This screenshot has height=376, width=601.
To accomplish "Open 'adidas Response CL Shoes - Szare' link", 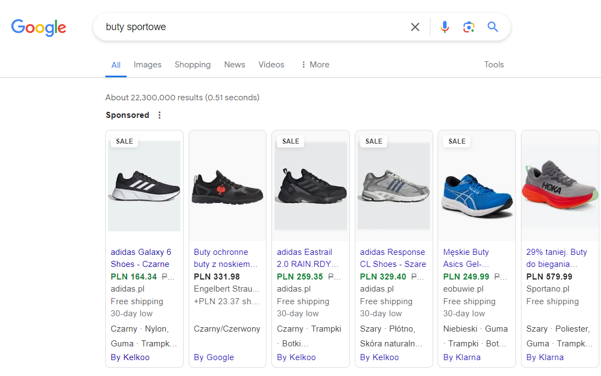I will point(393,258).
